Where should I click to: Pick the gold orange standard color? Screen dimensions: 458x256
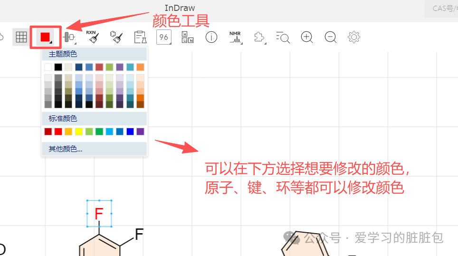(68, 132)
